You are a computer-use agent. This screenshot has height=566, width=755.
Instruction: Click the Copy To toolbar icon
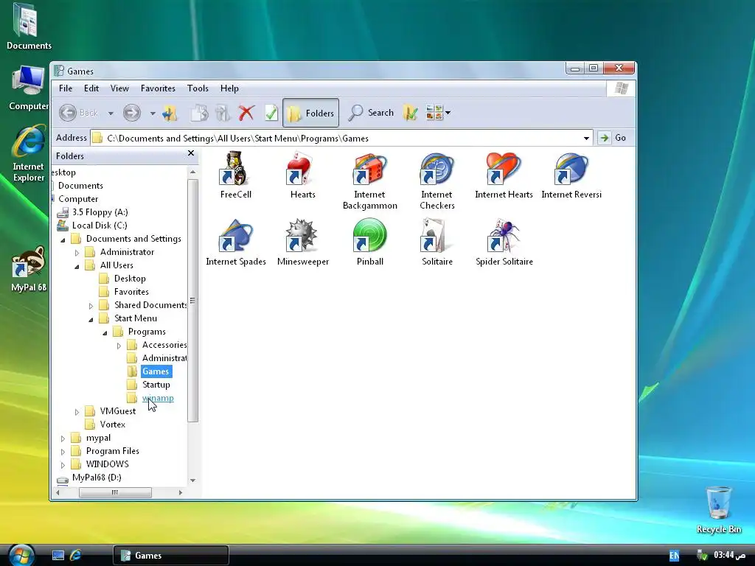[223, 113]
